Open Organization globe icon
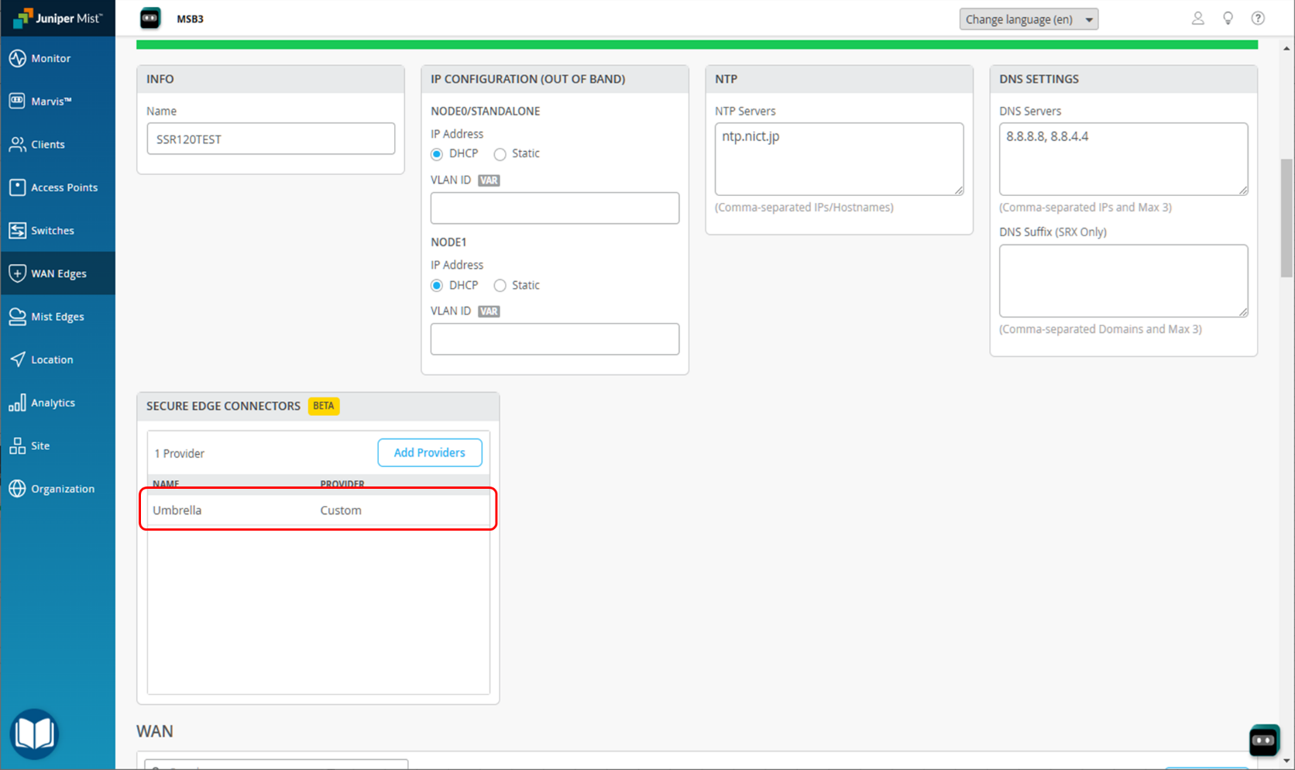Screen dimensions: 1295x770 (x=17, y=489)
